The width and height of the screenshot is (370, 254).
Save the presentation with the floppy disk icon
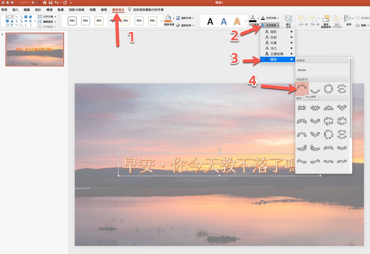pos(51,2)
